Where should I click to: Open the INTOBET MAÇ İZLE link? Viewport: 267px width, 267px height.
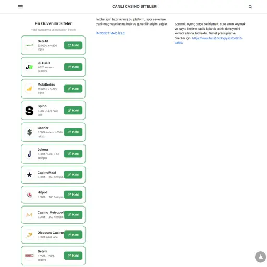(110, 33)
